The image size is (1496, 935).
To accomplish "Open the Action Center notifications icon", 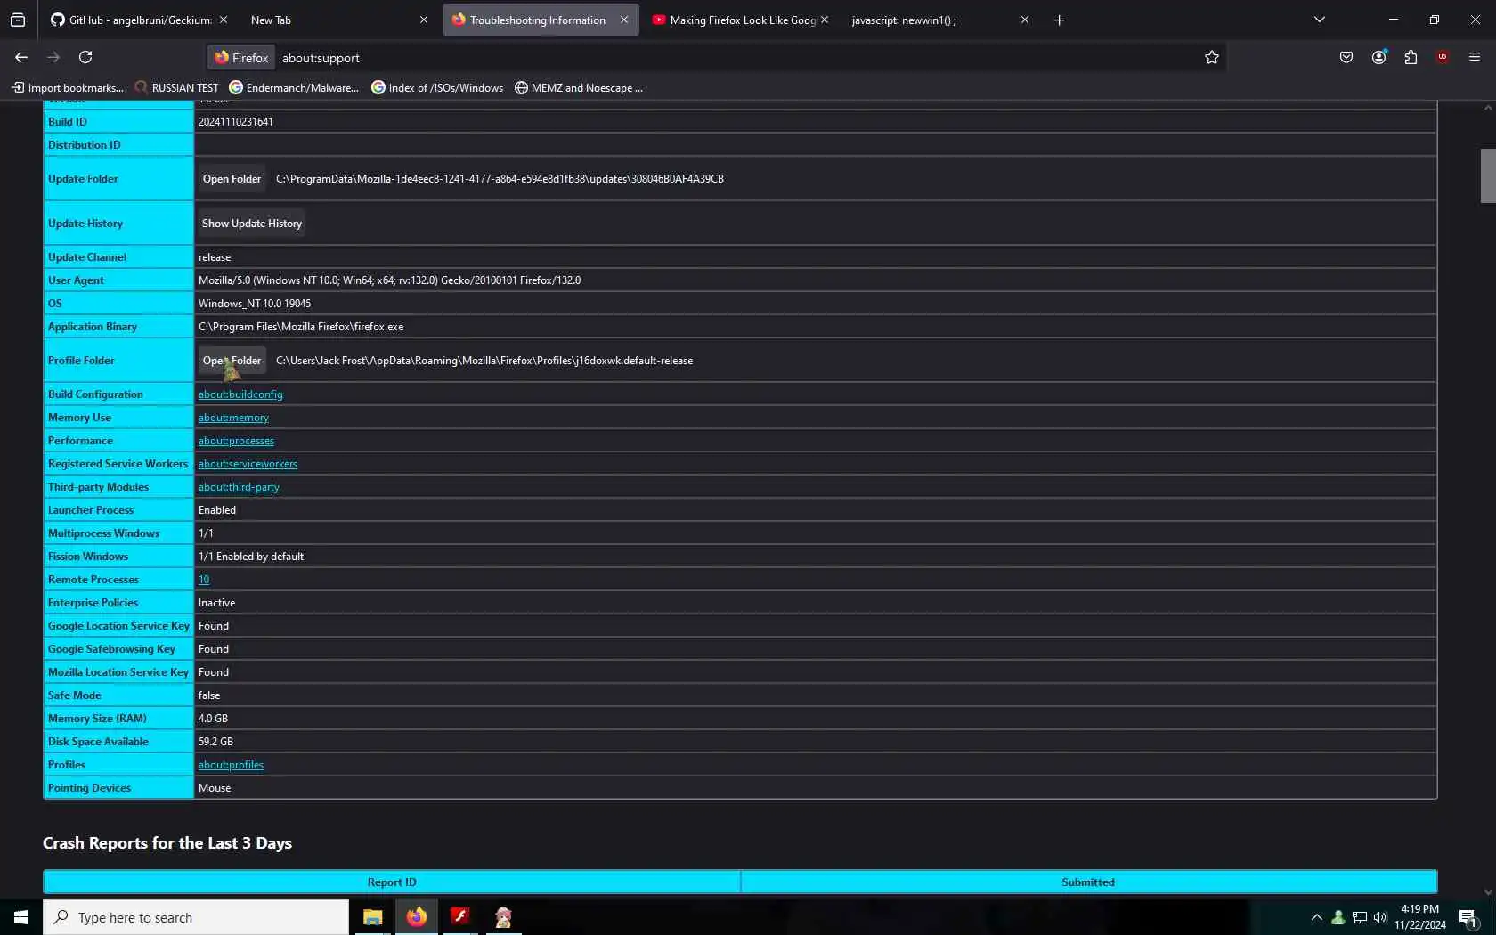I will pos(1468,917).
